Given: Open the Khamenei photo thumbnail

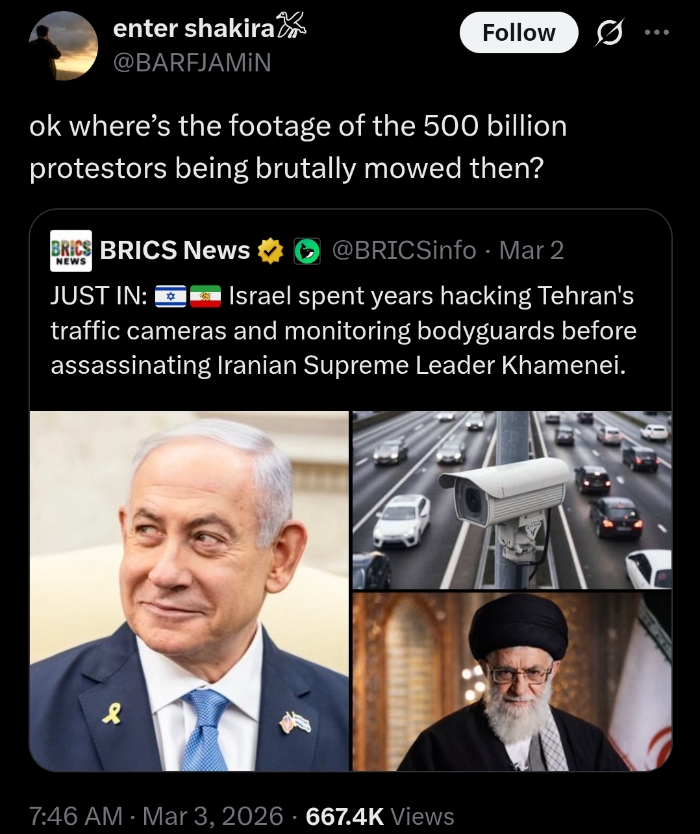Looking at the screenshot, I should (512, 681).
